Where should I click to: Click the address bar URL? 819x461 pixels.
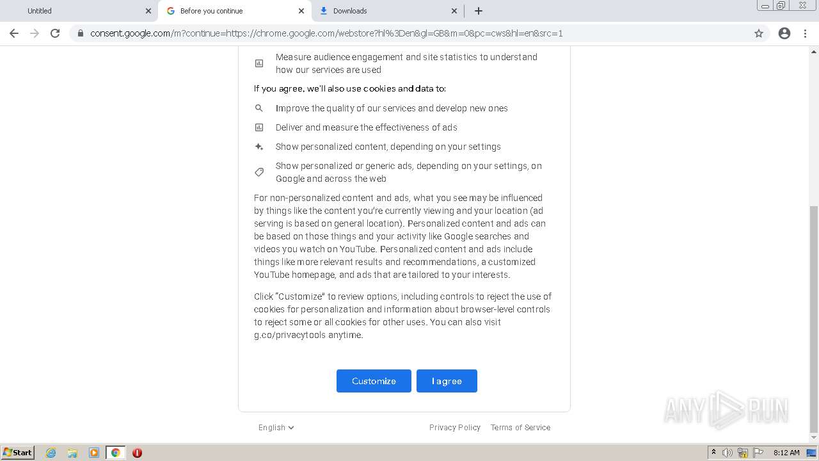point(326,33)
